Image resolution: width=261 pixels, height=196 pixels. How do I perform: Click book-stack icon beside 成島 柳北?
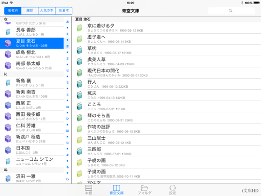tap(8, 55)
